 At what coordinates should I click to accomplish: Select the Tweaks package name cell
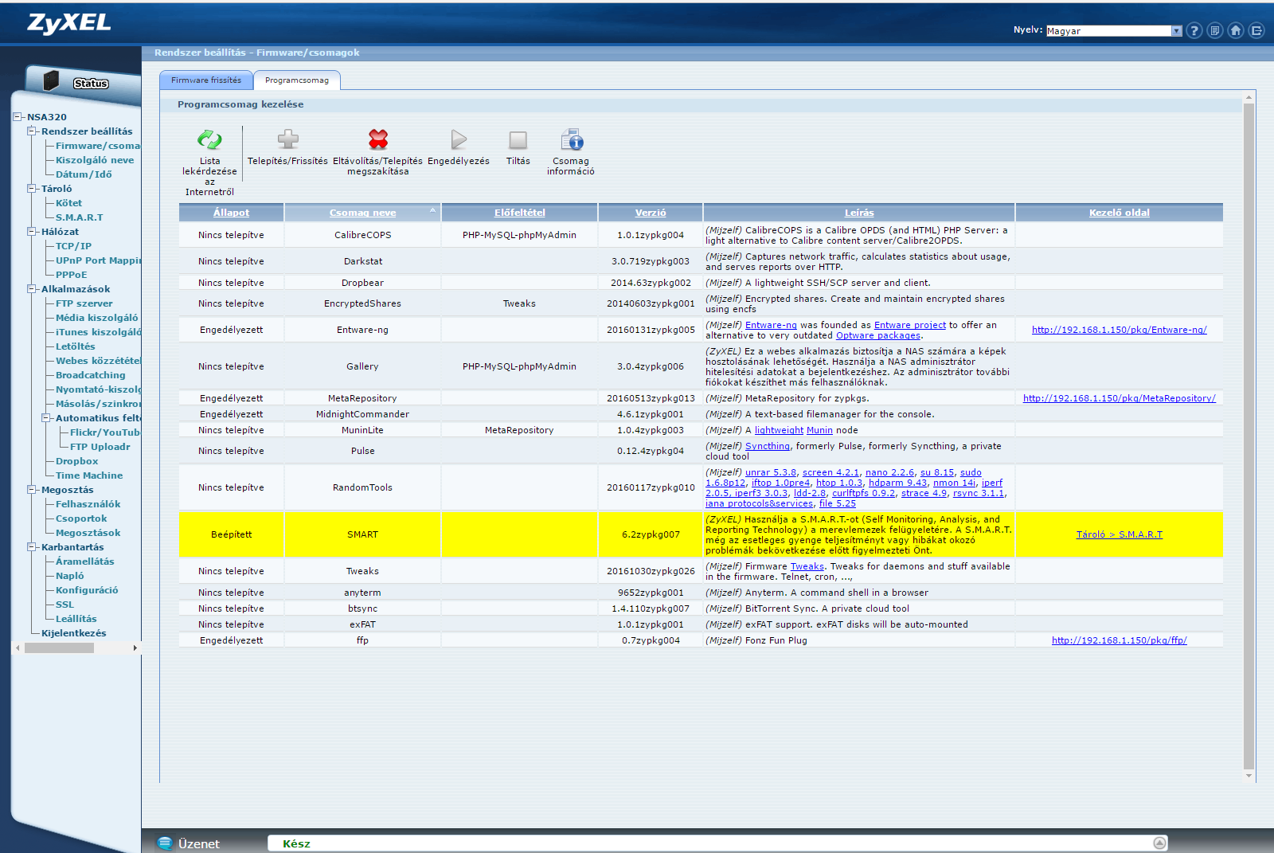pos(362,571)
